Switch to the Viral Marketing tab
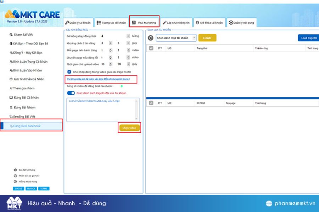319x212 pixels. pyautogui.click(x=144, y=23)
